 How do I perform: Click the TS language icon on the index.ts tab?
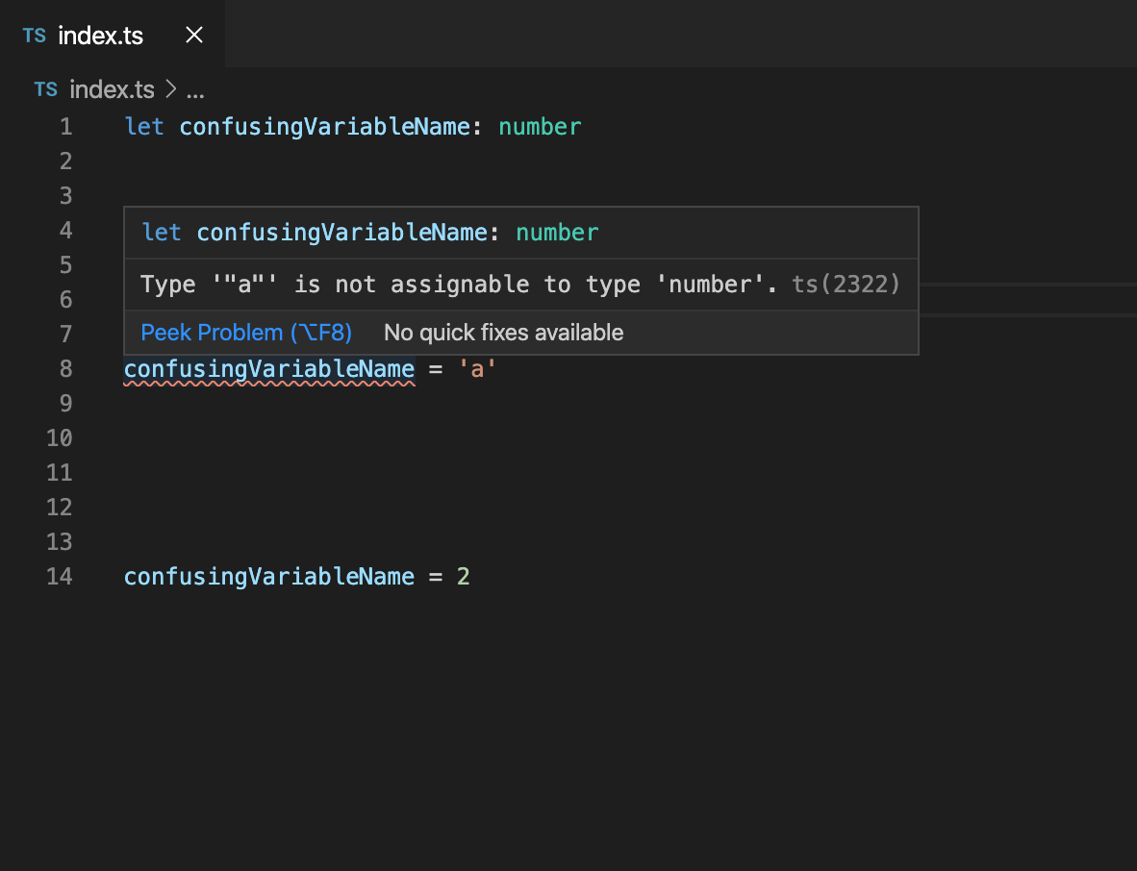click(33, 35)
